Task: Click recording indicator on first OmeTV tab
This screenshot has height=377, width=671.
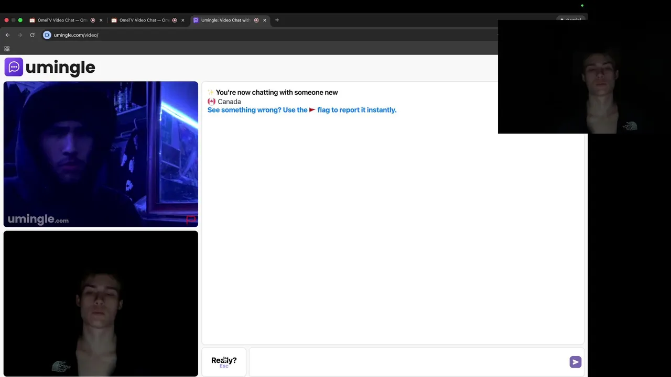Action: coord(93,20)
